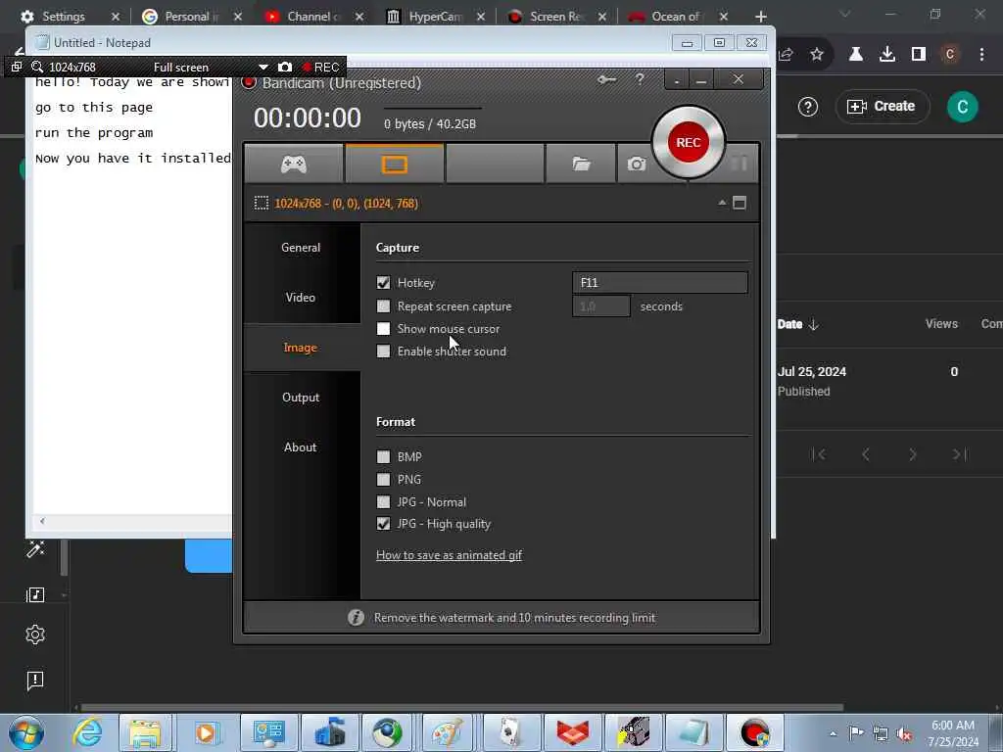Click overlay bar camera snapshot icon
This screenshot has width=1003, height=752.
point(285,67)
